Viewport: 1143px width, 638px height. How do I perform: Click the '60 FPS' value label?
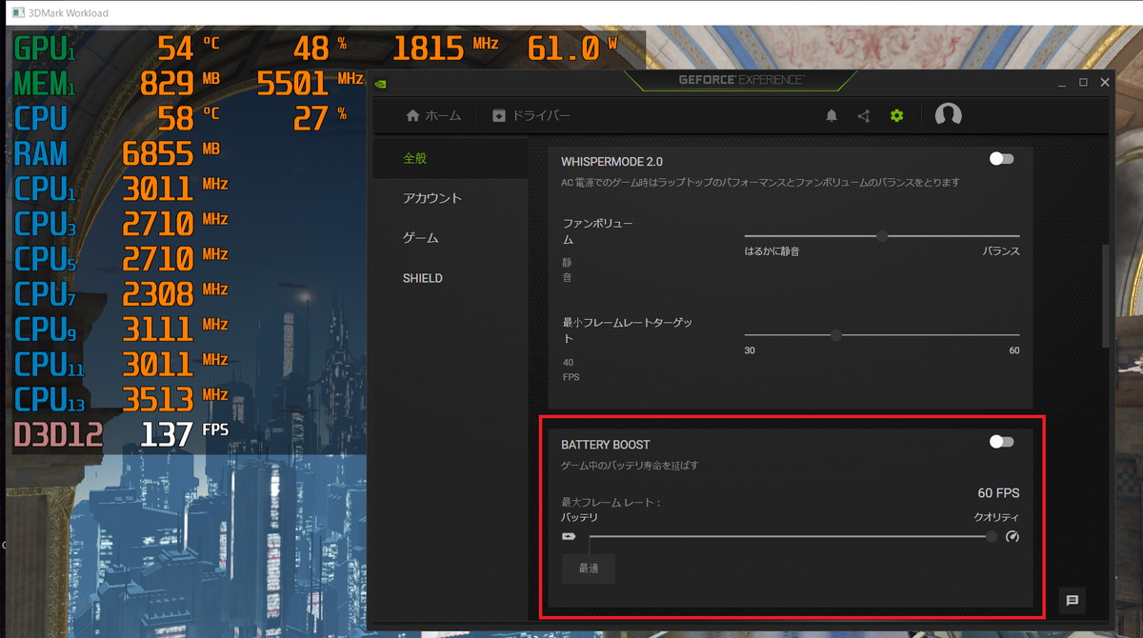(x=998, y=492)
